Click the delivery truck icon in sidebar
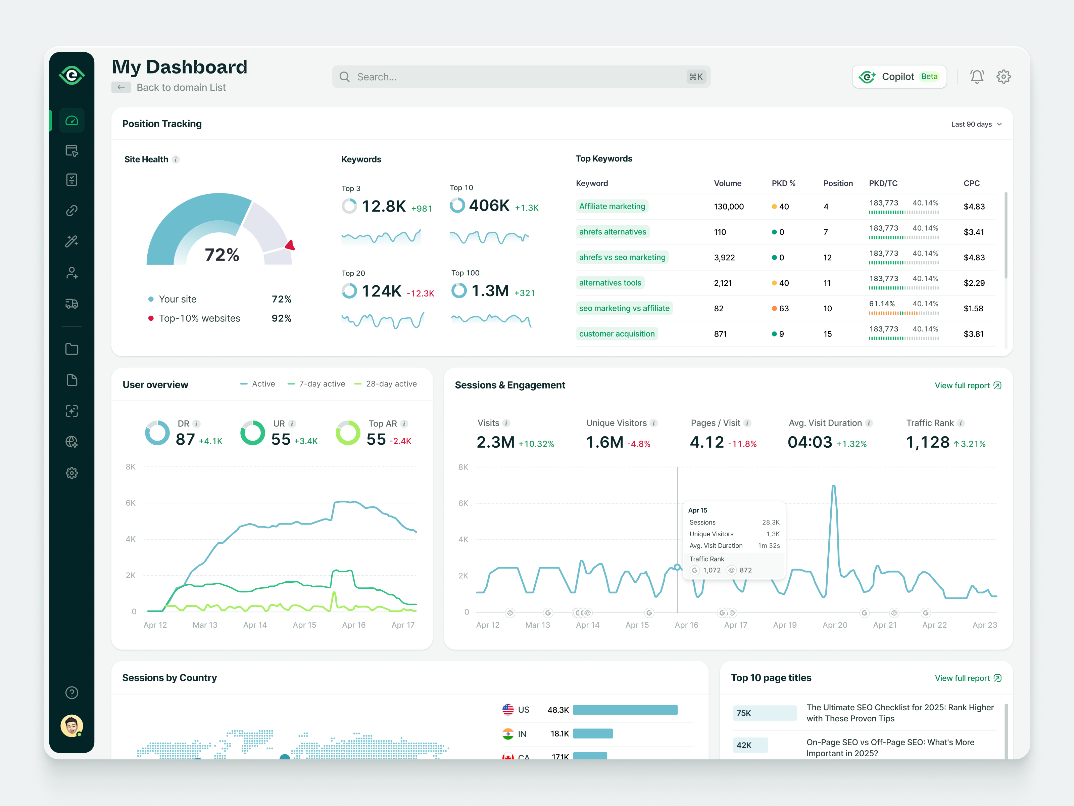The height and width of the screenshot is (806, 1074). tap(72, 304)
